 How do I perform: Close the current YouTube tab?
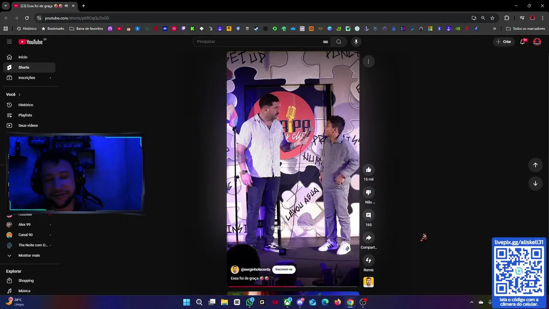[x=73, y=6]
